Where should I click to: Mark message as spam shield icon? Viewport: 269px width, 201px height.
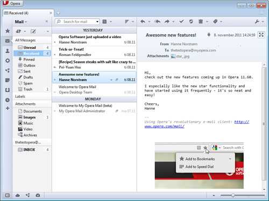(x=191, y=21)
